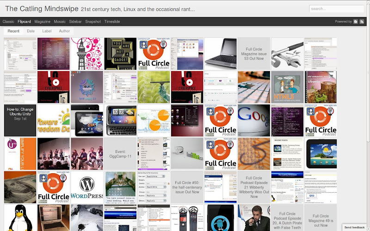Image resolution: width=370 pixels, height=231 pixels.
Task: Open the tablet with island wallpaper card
Action: click(321, 154)
